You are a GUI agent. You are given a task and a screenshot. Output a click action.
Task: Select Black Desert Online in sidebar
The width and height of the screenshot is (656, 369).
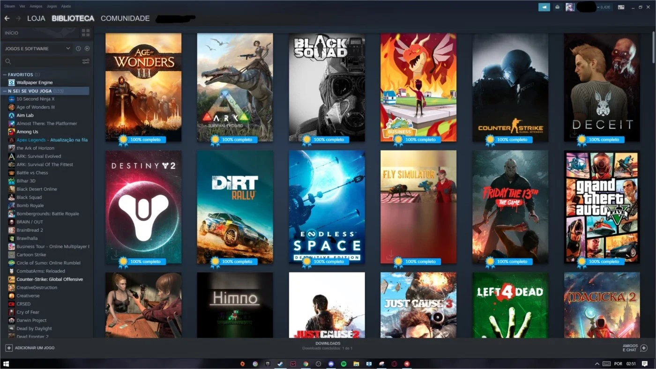[37, 189]
